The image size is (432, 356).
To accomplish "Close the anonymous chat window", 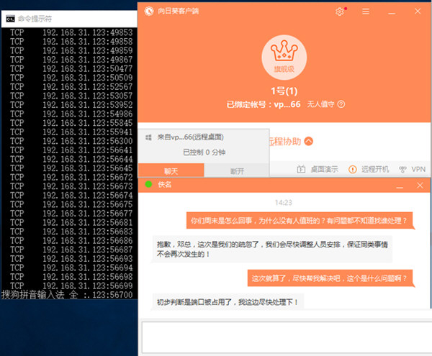I will pos(420,185).
